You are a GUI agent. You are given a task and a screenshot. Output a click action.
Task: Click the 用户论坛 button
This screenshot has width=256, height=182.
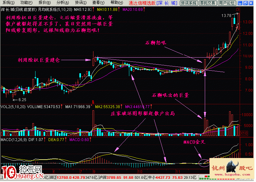[227, 3]
